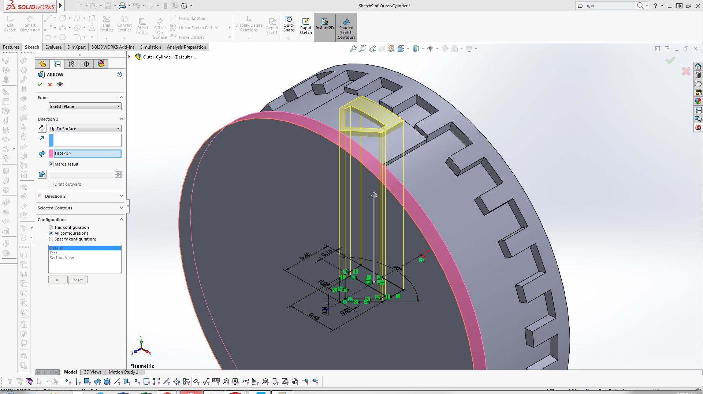Open SOLIDWORKS Add-Ins tab
This screenshot has width=703, height=394.
point(113,47)
